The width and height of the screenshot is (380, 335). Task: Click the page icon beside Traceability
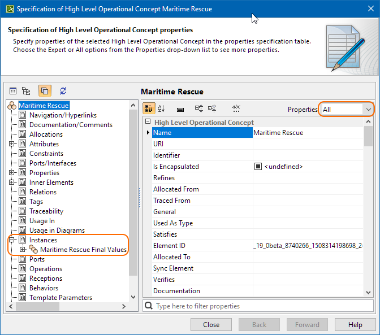click(x=22, y=211)
